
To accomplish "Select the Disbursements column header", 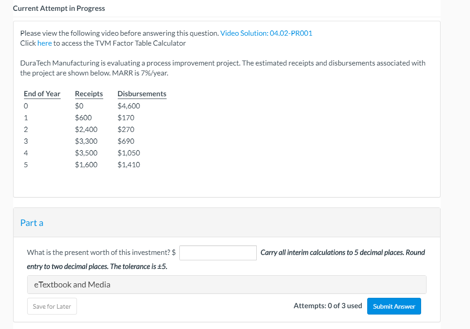I will (142, 94).
